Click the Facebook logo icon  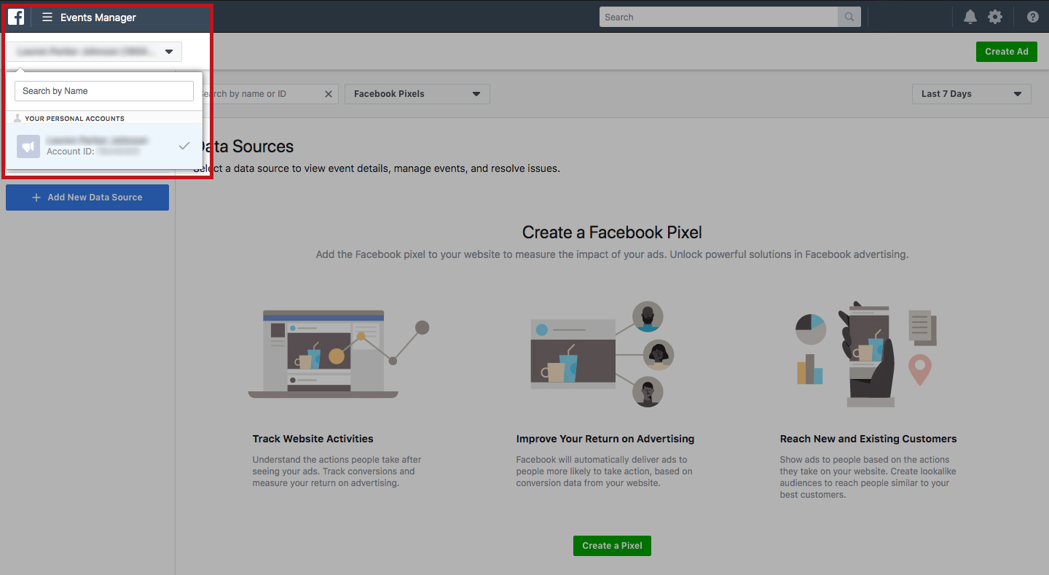(16, 17)
